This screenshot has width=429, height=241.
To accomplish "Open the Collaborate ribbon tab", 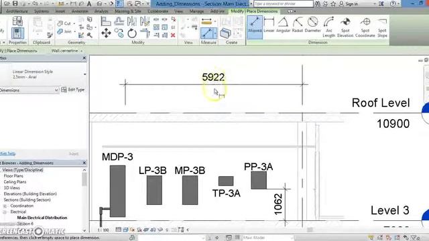I will click(x=158, y=11).
